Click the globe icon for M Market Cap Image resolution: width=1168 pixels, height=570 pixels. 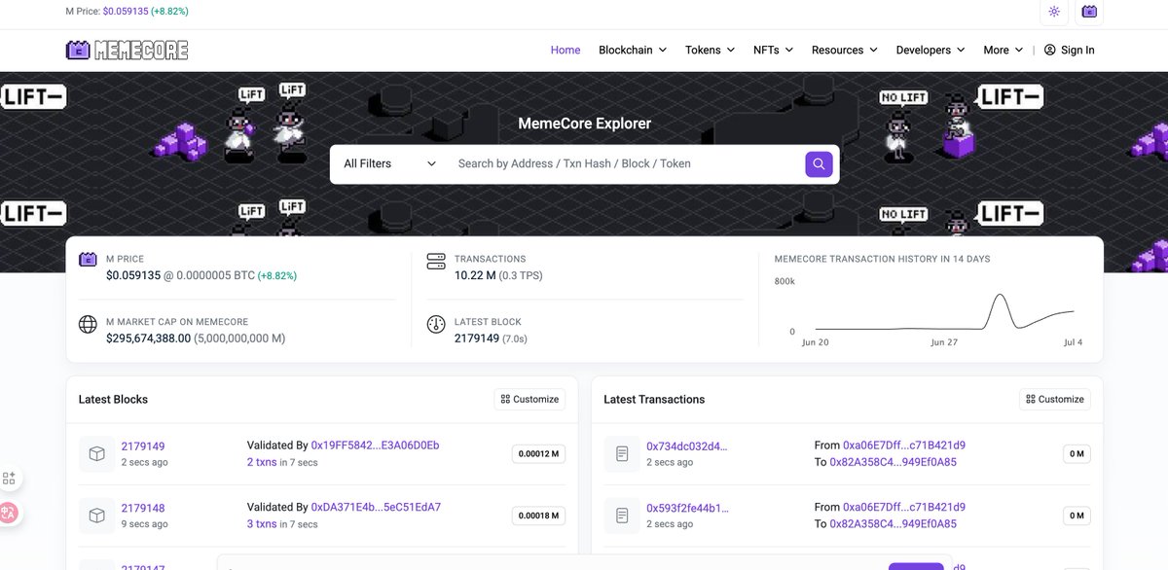[x=88, y=324]
